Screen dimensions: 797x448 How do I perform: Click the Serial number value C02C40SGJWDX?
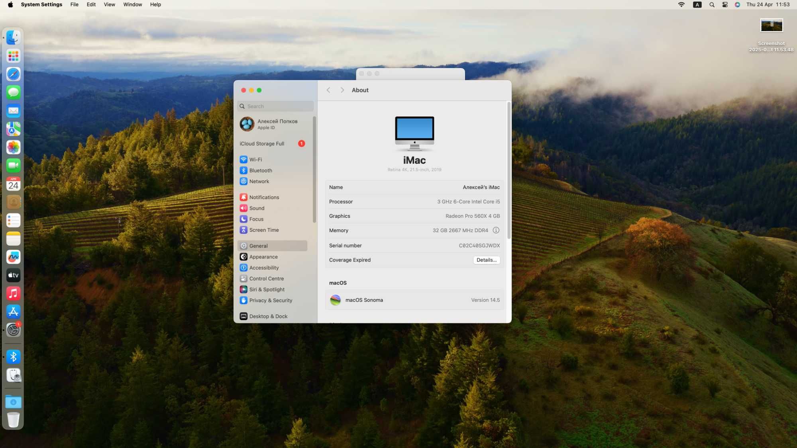point(479,246)
